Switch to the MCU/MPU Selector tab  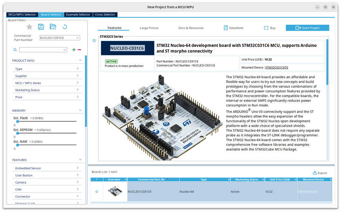pyautogui.click(x=22, y=15)
